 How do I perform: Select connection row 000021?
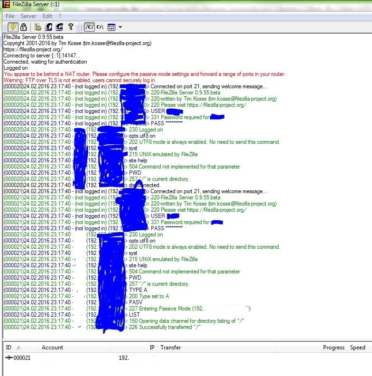pyautogui.click(x=187, y=358)
